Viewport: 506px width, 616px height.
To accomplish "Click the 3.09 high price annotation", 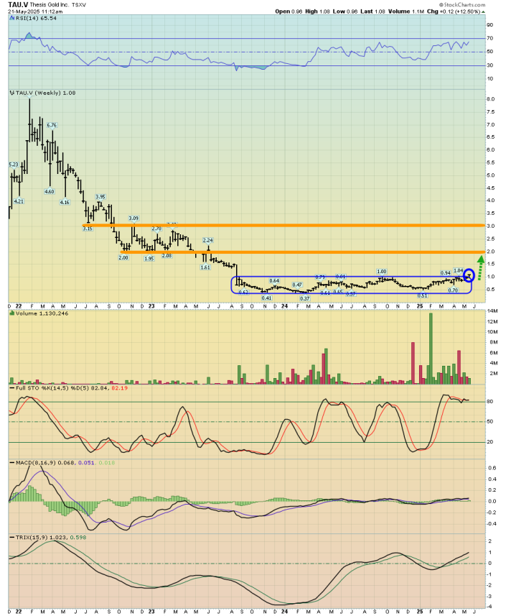I will (133, 219).
